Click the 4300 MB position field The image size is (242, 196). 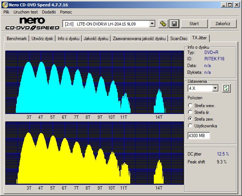click(x=199, y=136)
